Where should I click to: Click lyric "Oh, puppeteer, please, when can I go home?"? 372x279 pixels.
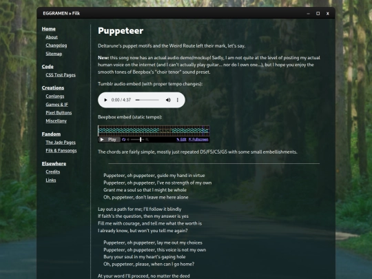(x=149, y=264)
